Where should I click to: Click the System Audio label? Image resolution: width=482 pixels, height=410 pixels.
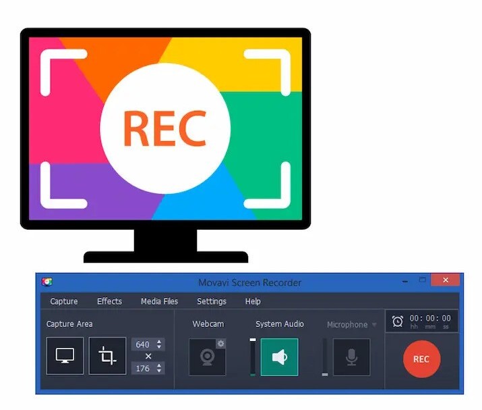279,324
